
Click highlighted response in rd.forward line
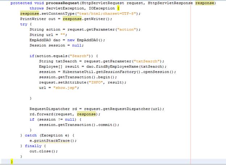(86, 114)
